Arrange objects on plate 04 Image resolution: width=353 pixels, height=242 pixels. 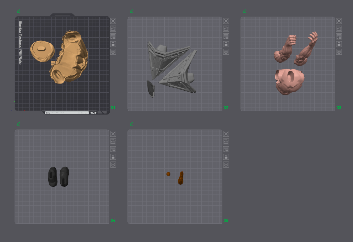[113, 149]
